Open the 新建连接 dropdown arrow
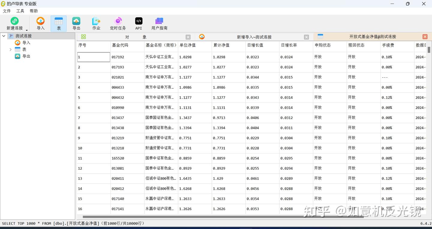Screen dimensions: 432x229 pos(27,30)
